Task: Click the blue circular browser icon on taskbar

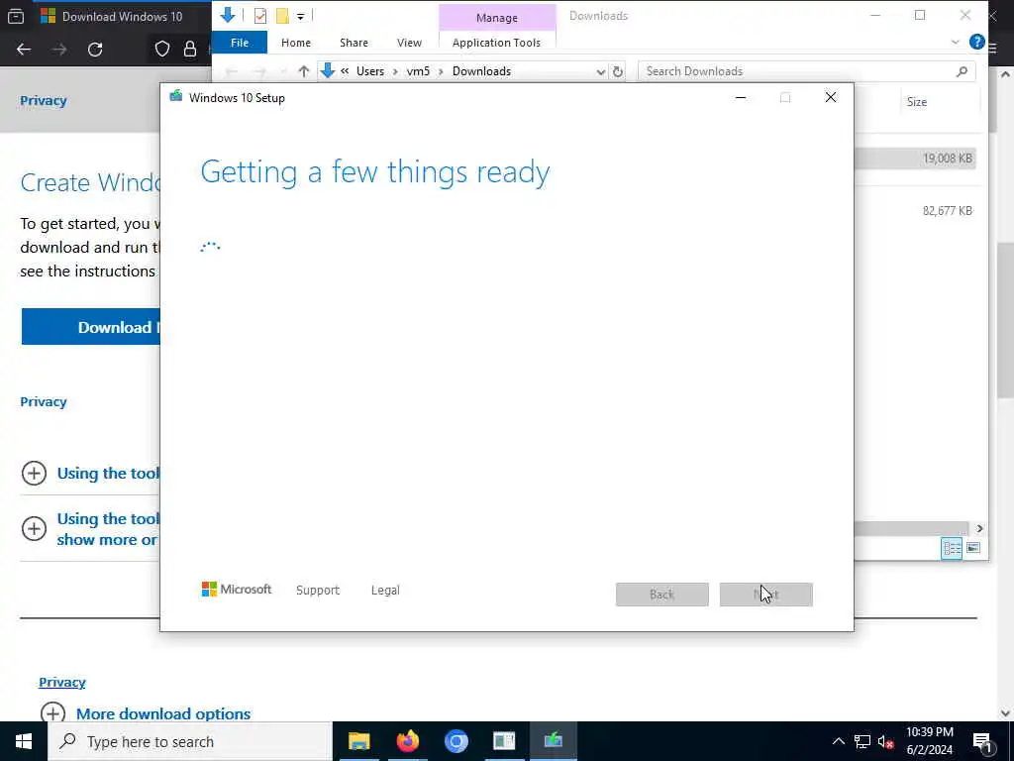Action: click(x=456, y=741)
